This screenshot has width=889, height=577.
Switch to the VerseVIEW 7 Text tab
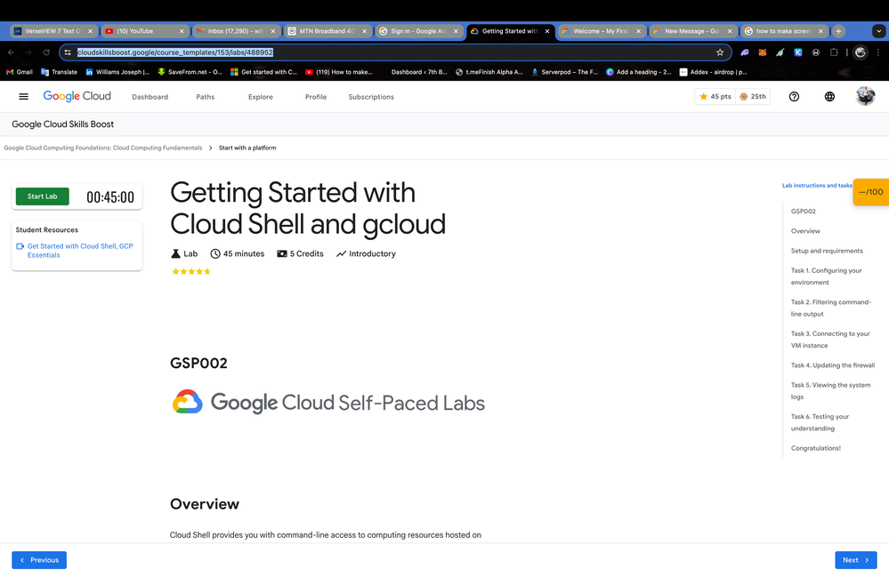click(x=53, y=31)
